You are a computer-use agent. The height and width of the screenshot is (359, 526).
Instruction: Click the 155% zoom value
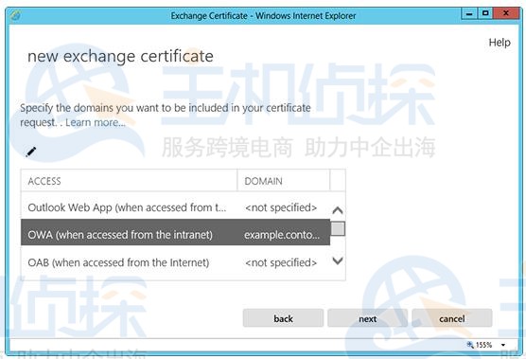pyautogui.click(x=483, y=345)
